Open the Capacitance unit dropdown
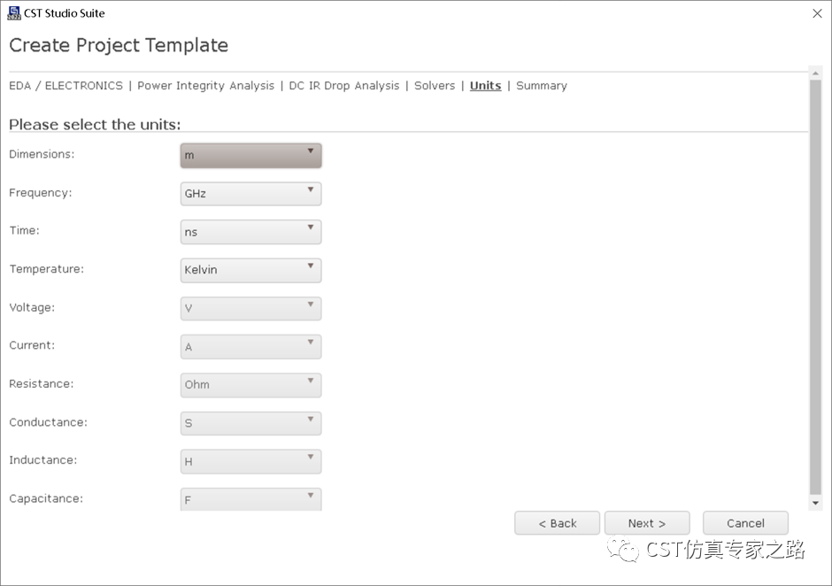The height and width of the screenshot is (586, 832). click(251, 499)
